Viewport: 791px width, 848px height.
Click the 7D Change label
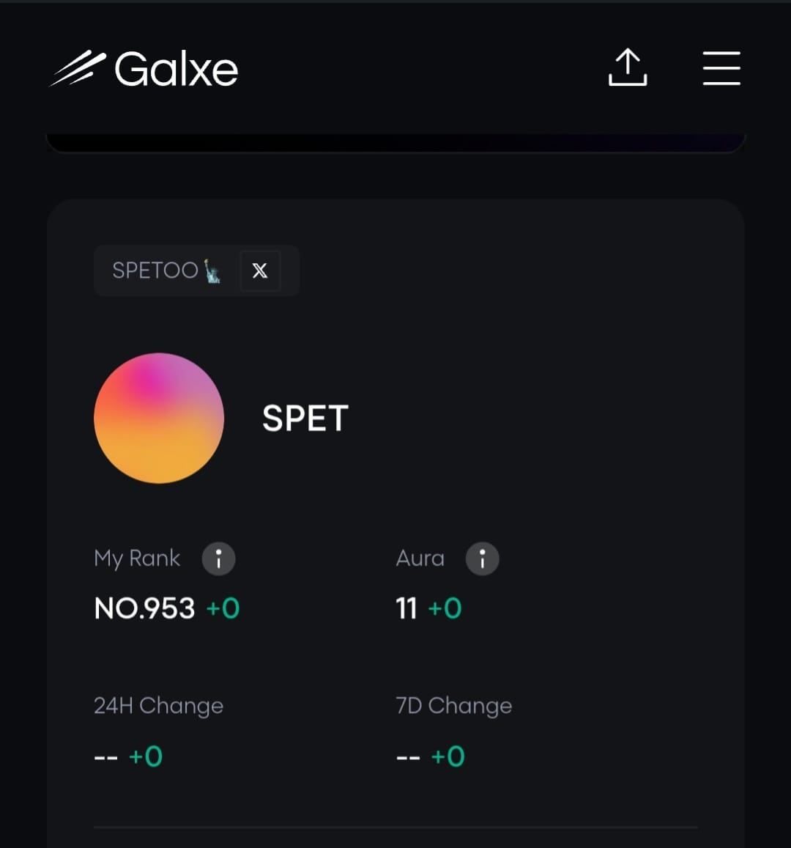pos(453,706)
